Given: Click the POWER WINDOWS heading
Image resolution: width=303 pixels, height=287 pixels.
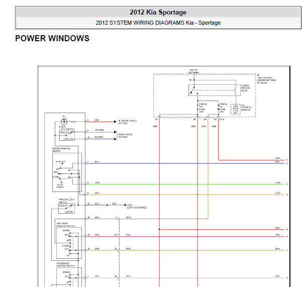Looking at the screenshot, I should click(x=52, y=38).
